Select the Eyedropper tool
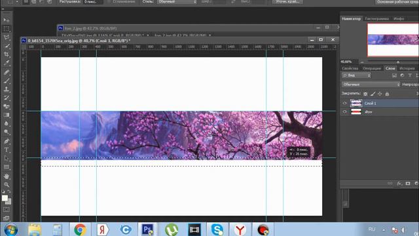Image resolution: width=419 pixels, height=236 pixels. 7,63
